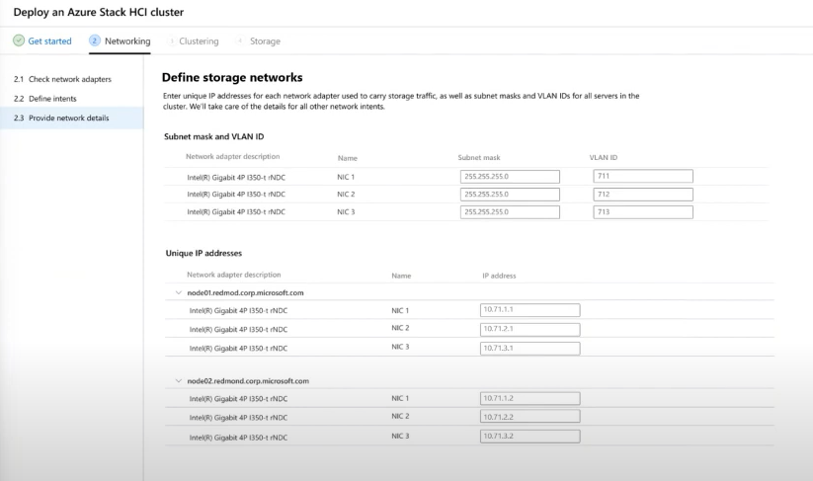Click the Define storage networks heading

tap(232, 78)
